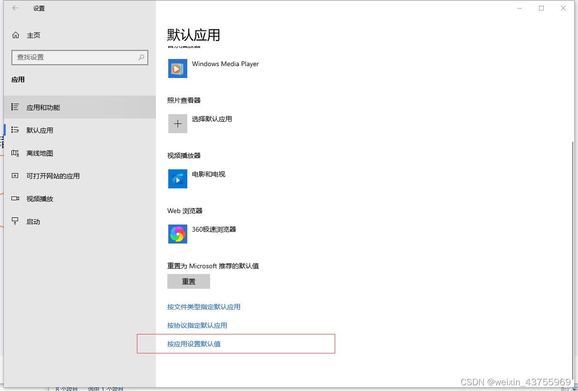Open the 启动 settings page
Screen dimensions: 578x391
pos(80,222)
